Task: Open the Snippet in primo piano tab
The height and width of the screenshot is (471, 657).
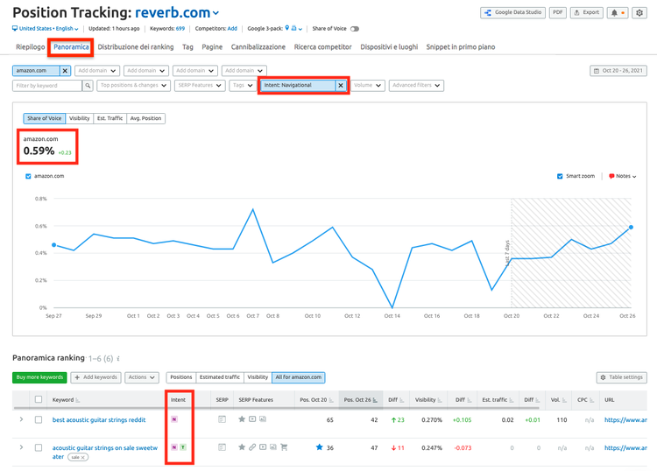Action: tap(461, 47)
